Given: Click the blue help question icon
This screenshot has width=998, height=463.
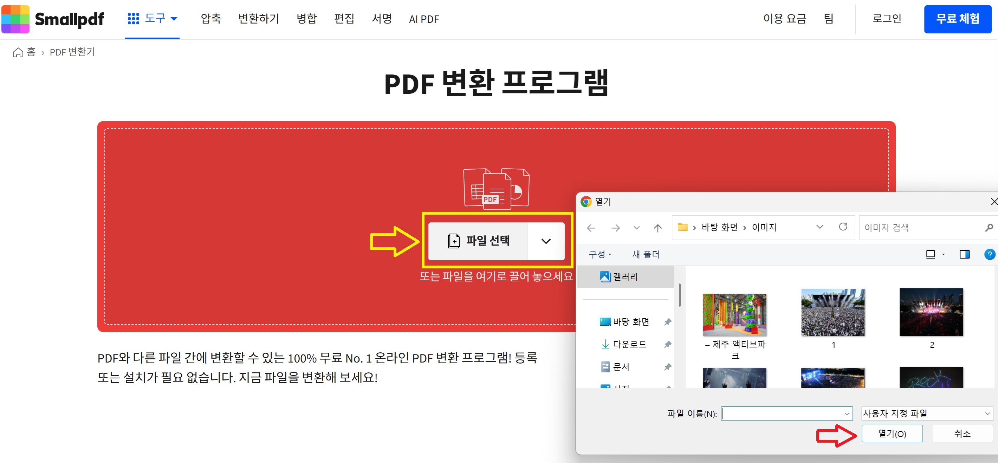Looking at the screenshot, I should tap(989, 255).
